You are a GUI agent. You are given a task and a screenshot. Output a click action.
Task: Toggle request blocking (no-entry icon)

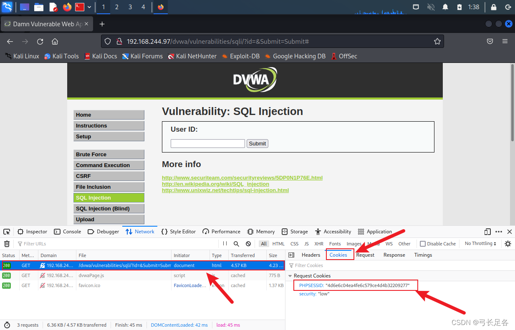tap(248, 243)
